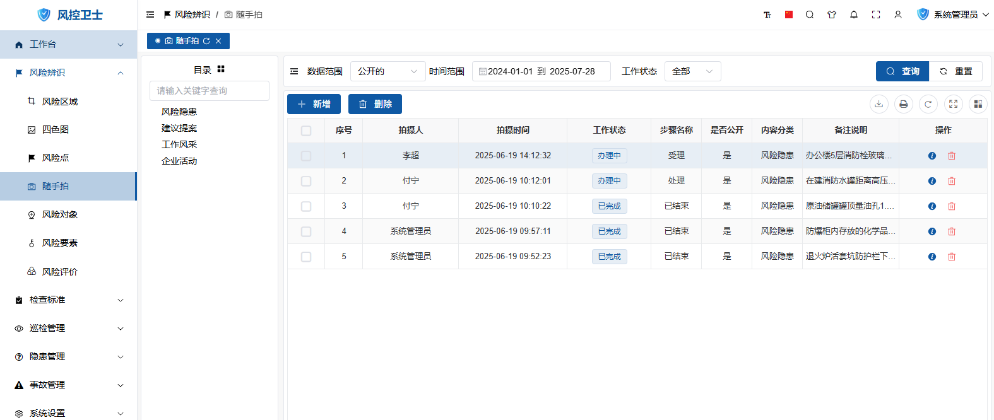Open 风险区域 in the sidebar menu
Screen dimensions: 994x420
60,102
